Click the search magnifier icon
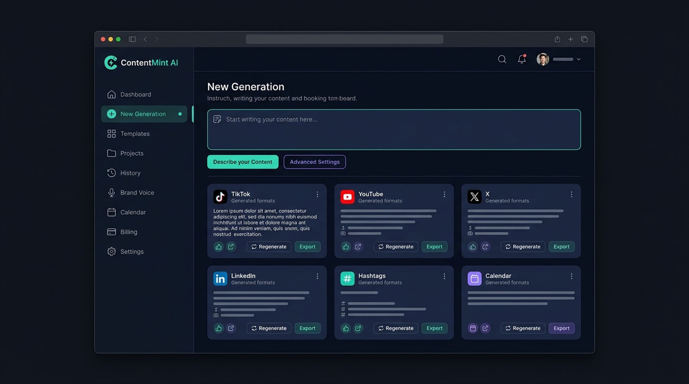 pyautogui.click(x=502, y=59)
